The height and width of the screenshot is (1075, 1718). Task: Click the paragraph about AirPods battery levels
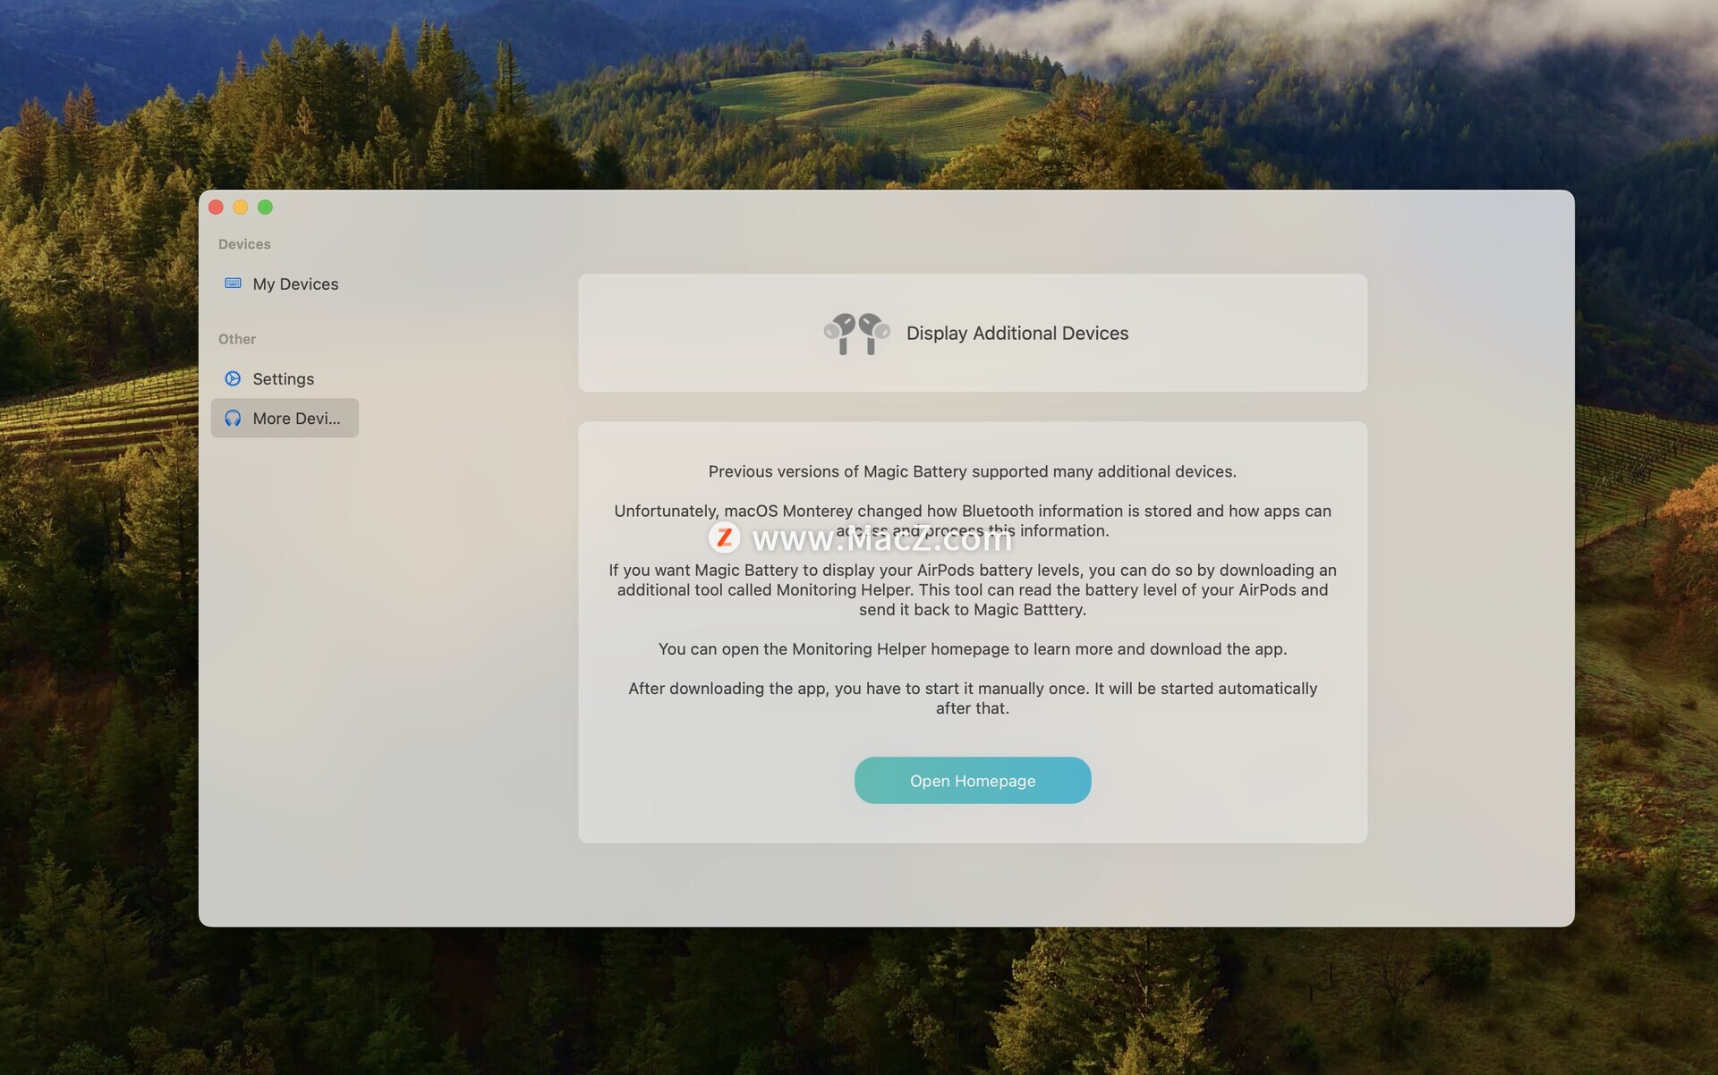[x=973, y=589]
